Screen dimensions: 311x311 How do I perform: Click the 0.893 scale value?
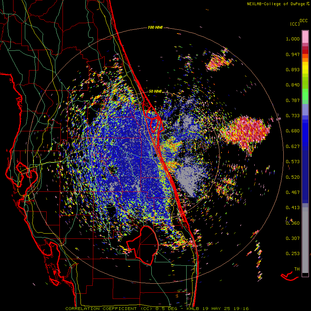click(293, 69)
